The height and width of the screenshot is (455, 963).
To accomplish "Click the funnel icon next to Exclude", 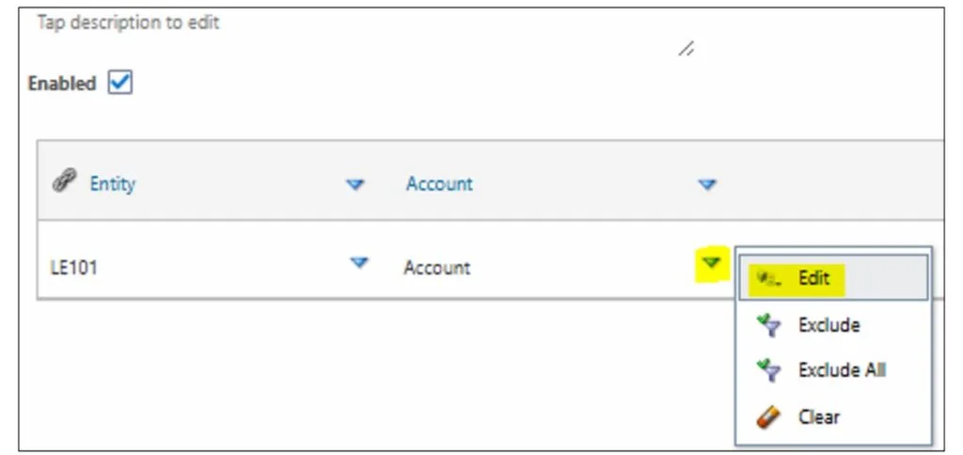I will pos(768,325).
